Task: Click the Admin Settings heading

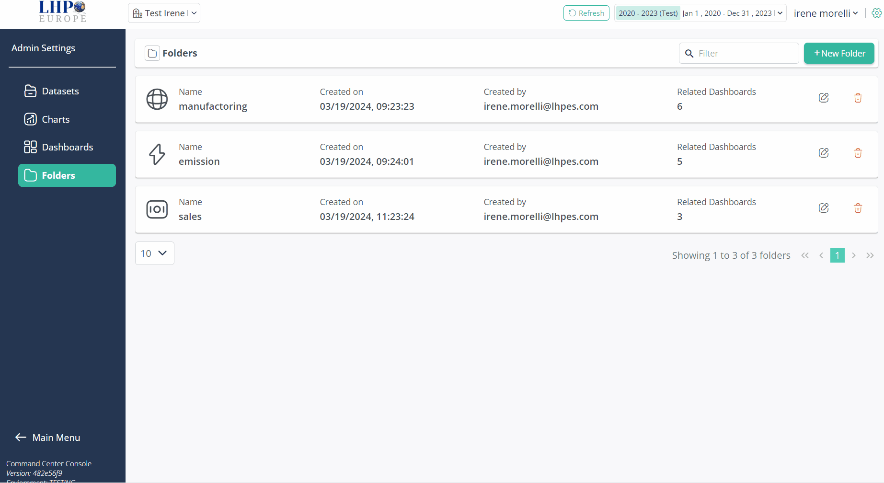Action: pyautogui.click(x=43, y=48)
